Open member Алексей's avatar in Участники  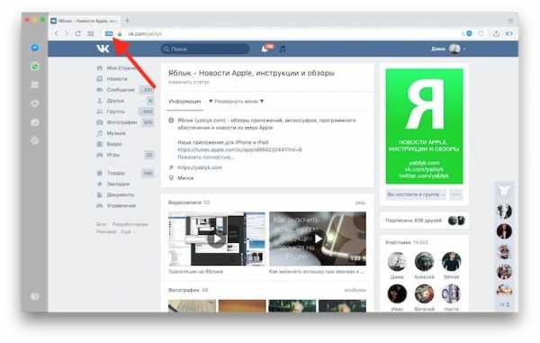424,261
